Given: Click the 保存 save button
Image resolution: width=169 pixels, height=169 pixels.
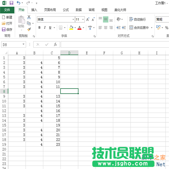Looking at the screenshot, I should [7, 29].
